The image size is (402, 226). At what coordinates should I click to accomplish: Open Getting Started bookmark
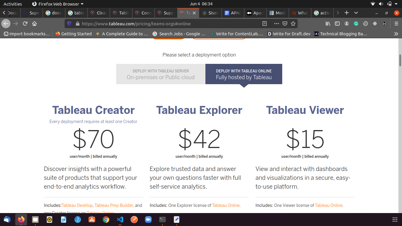click(74, 34)
